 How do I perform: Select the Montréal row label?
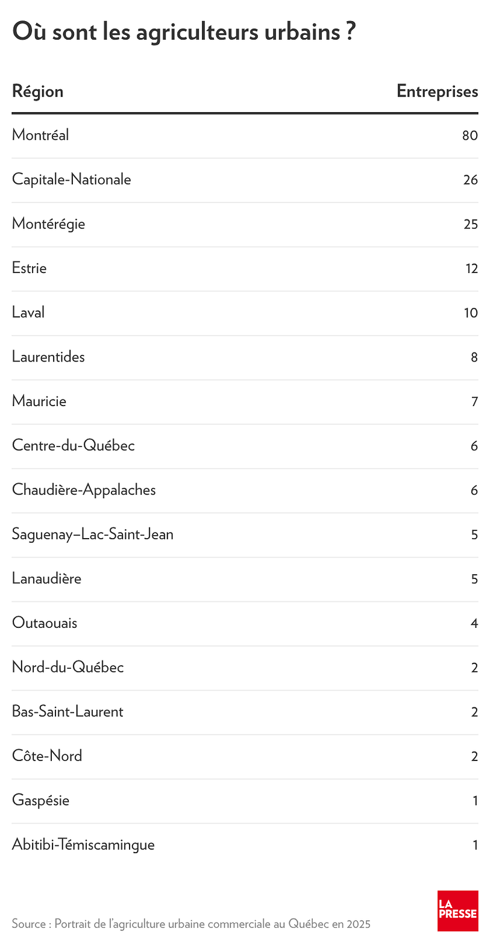(x=40, y=135)
